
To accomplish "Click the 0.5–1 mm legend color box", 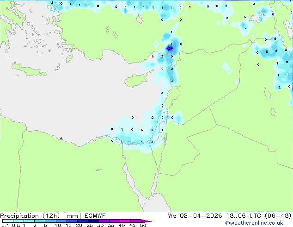I will coord(18,221).
